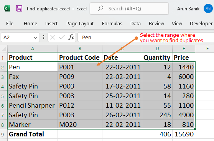Click the date 17-02-2011 cell
Viewport: 214px width, 141px height.
(x=122, y=86)
